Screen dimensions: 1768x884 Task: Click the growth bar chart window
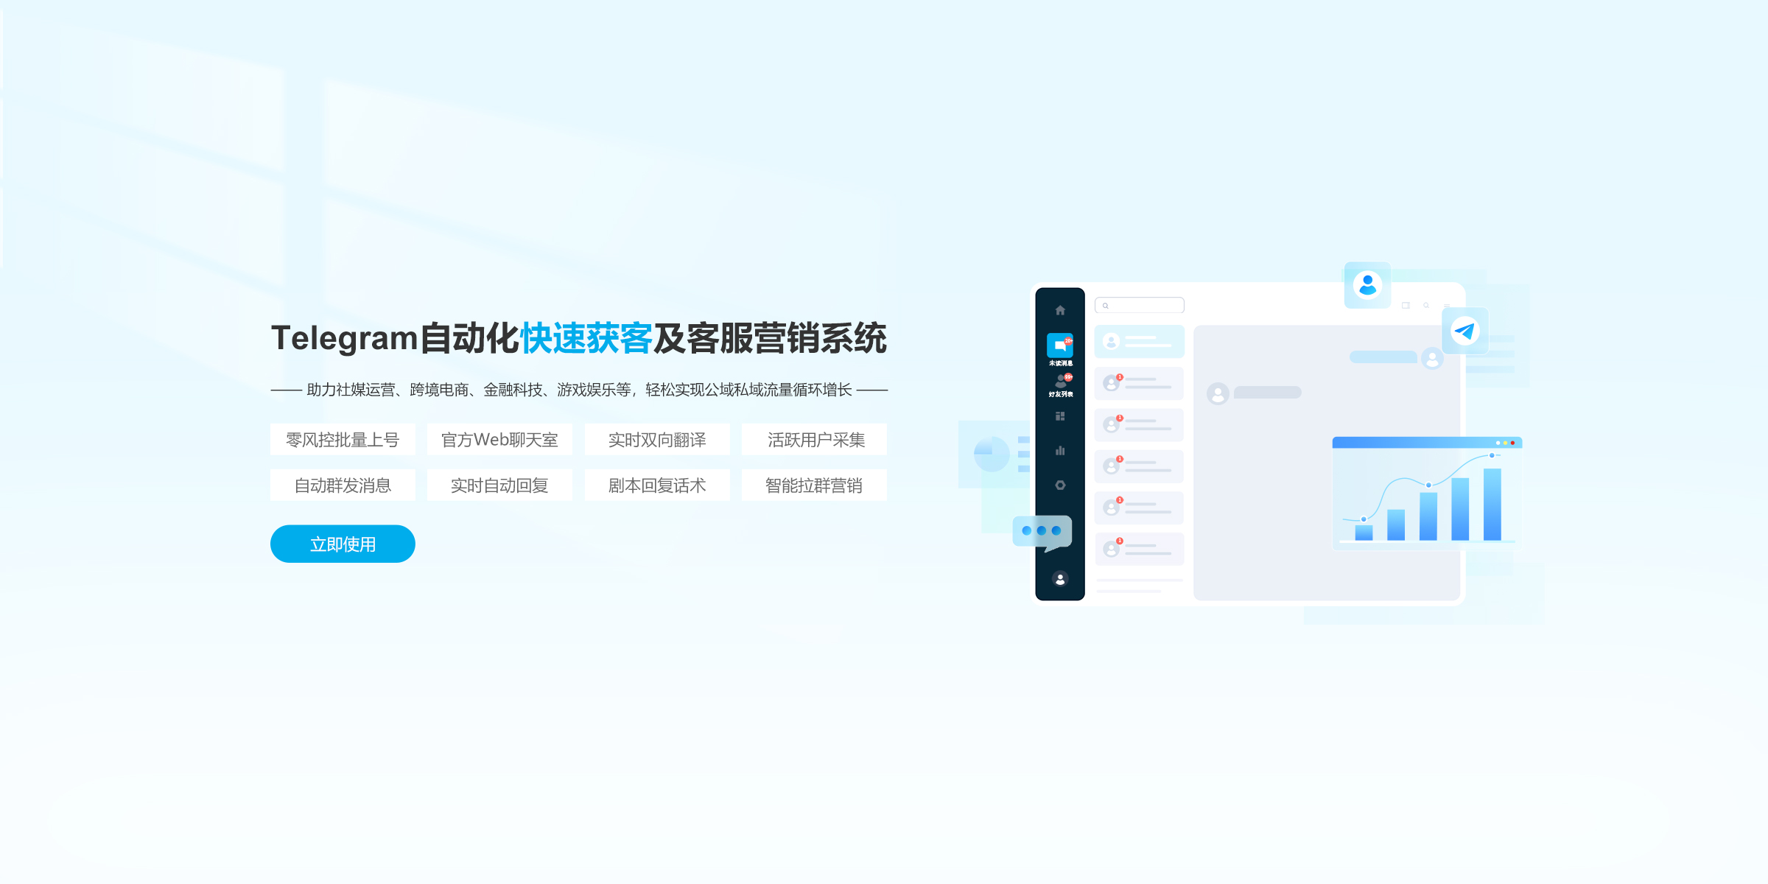(1427, 494)
